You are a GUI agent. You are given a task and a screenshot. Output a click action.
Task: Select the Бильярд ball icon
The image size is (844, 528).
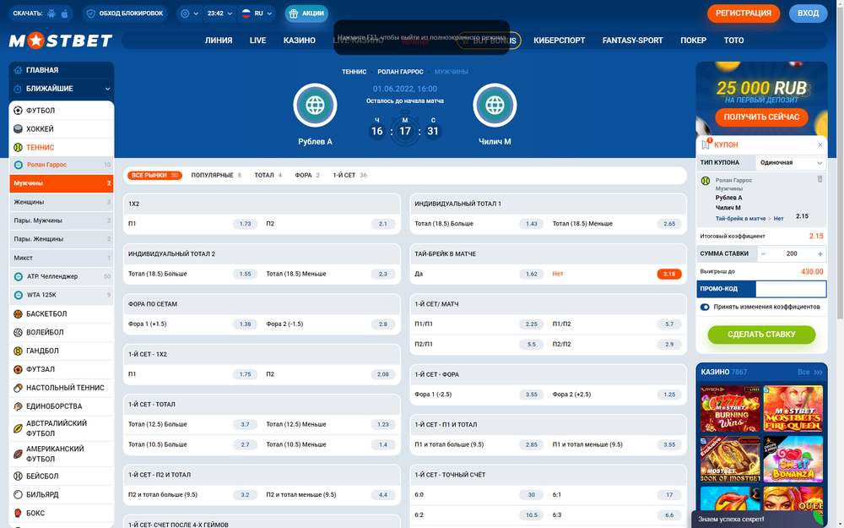[x=18, y=494]
